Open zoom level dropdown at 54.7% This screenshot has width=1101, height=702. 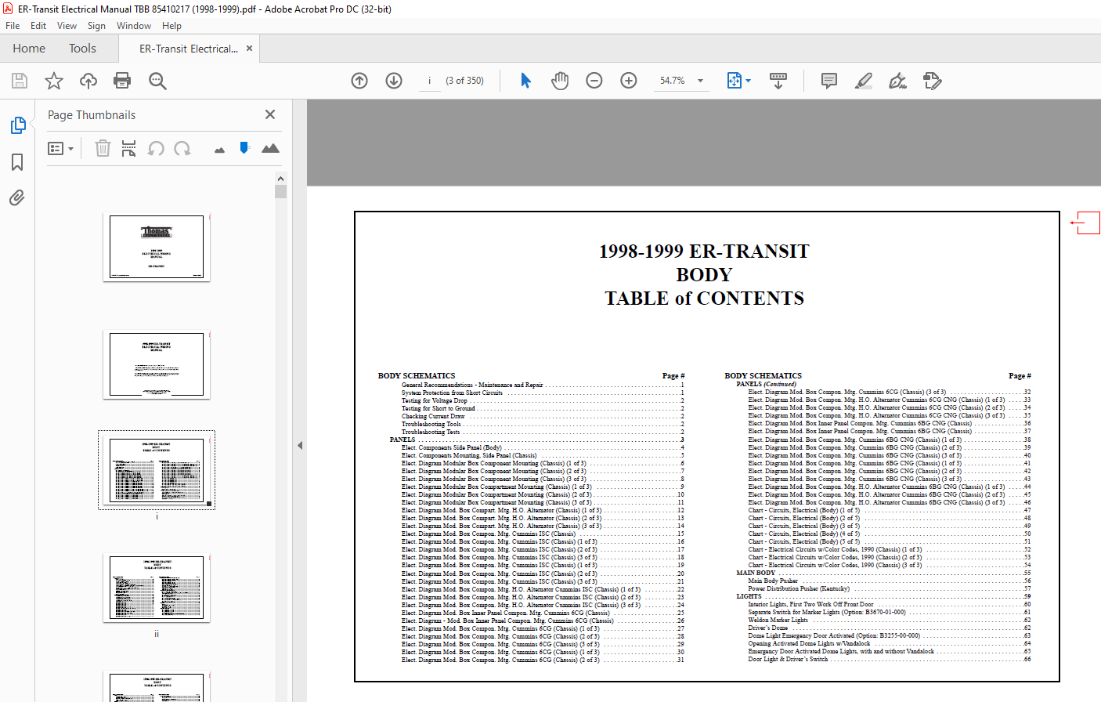click(700, 81)
